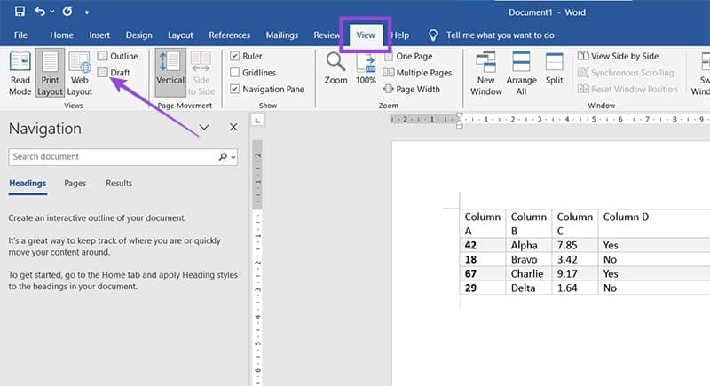Click the Search document field
The height and width of the screenshot is (386, 710).
[x=112, y=156]
